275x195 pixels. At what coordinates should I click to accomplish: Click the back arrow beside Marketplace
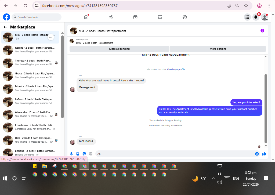click(5, 27)
